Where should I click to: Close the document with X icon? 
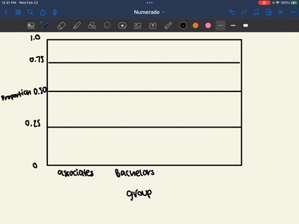[x=281, y=12]
